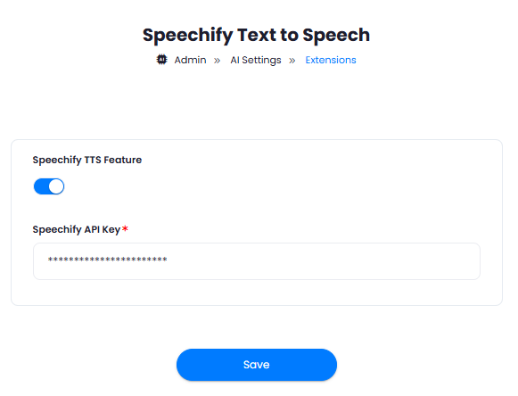Click the word Speech ending the title

(336, 35)
